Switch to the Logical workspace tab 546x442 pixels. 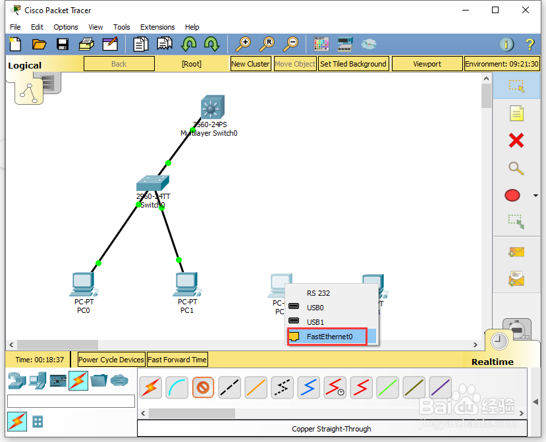click(25, 65)
